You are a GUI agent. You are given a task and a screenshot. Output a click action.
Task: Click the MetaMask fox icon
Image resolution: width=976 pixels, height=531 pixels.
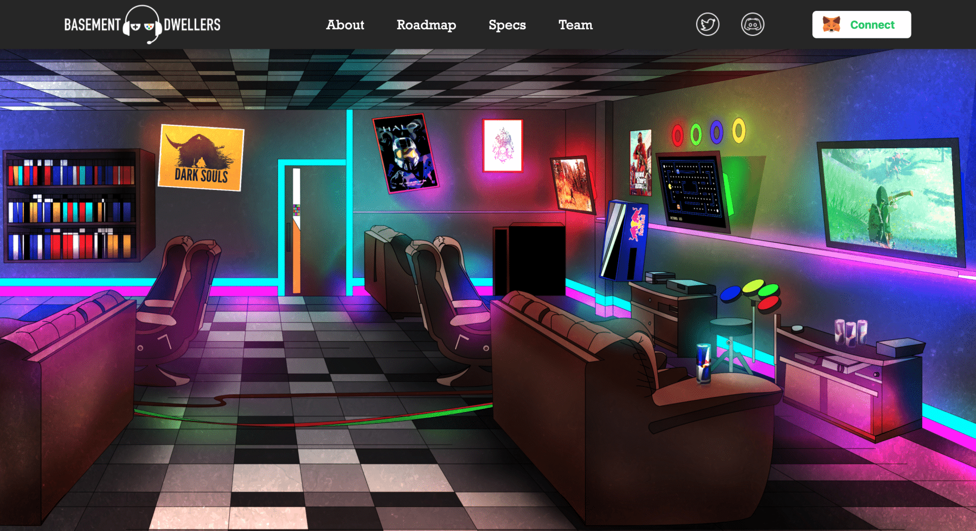coord(831,25)
